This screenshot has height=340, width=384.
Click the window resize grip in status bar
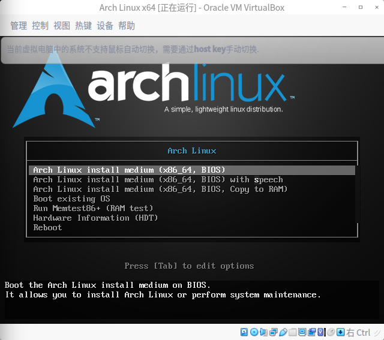point(378,333)
